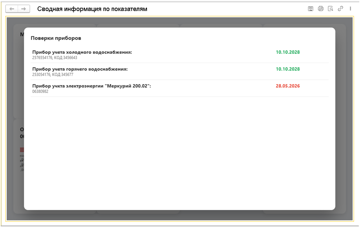Click serial number 2576554176, КОД 3456643
Viewport: 360px width, 227px height.
(55, 58)
